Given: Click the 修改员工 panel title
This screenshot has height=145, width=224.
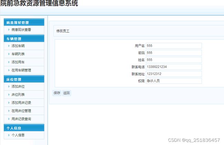Looking at the screenshot, I should pos(63,31).
